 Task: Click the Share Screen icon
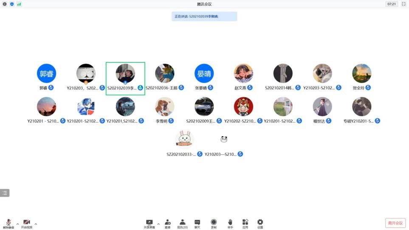tap(149, 222)
